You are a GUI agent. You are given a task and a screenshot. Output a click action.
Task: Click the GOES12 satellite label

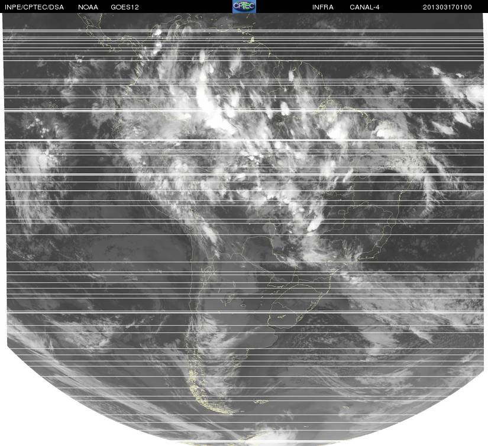pos(125,7)
